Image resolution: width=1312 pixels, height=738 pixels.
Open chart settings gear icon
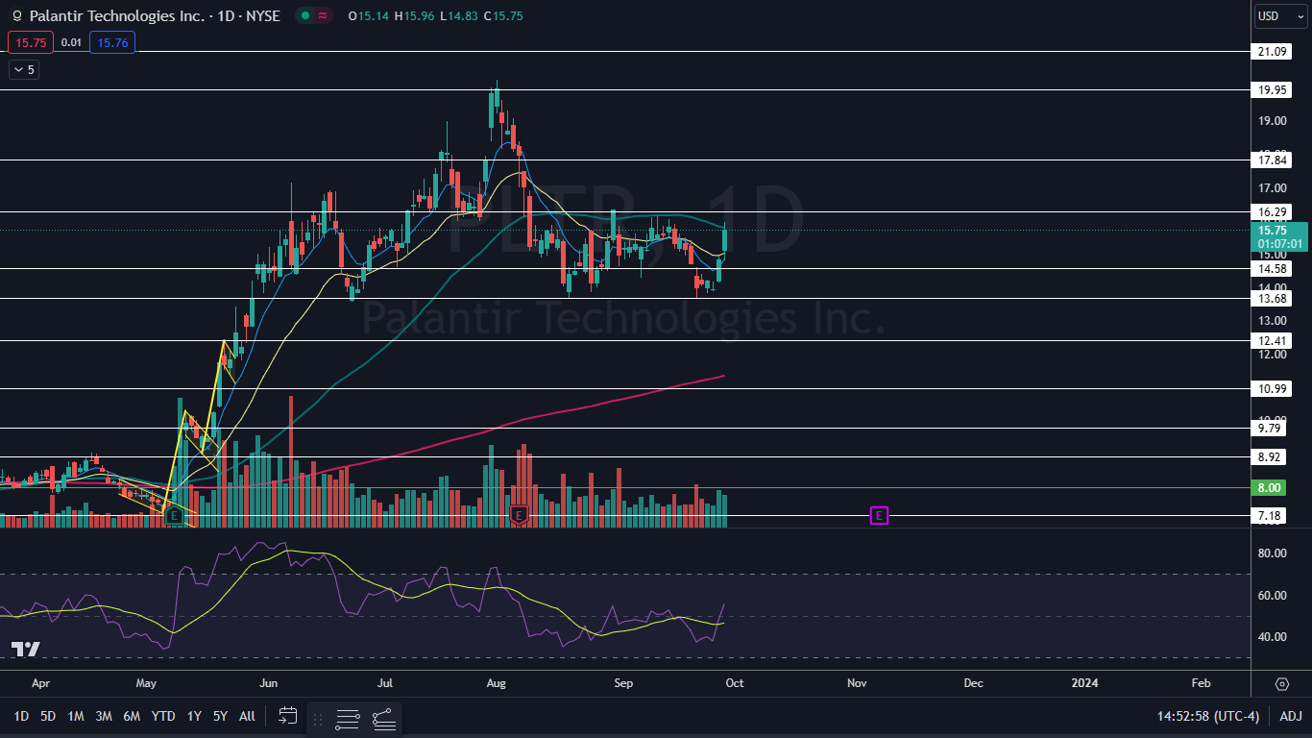(1282, 683)
